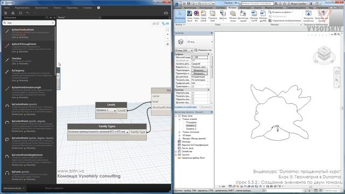Click the Dynamo Save toolbar icon
The height and width of the screenshot is (194, 345).
pyautogui.click(x=20, y=13)
